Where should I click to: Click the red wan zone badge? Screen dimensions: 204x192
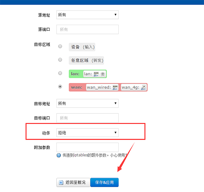pos(77,87)
